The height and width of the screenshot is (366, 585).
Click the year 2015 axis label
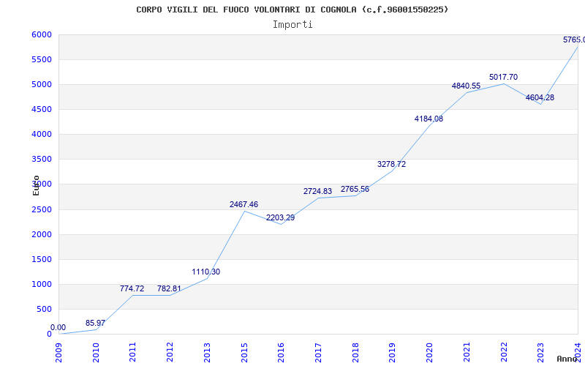point(244,353)
